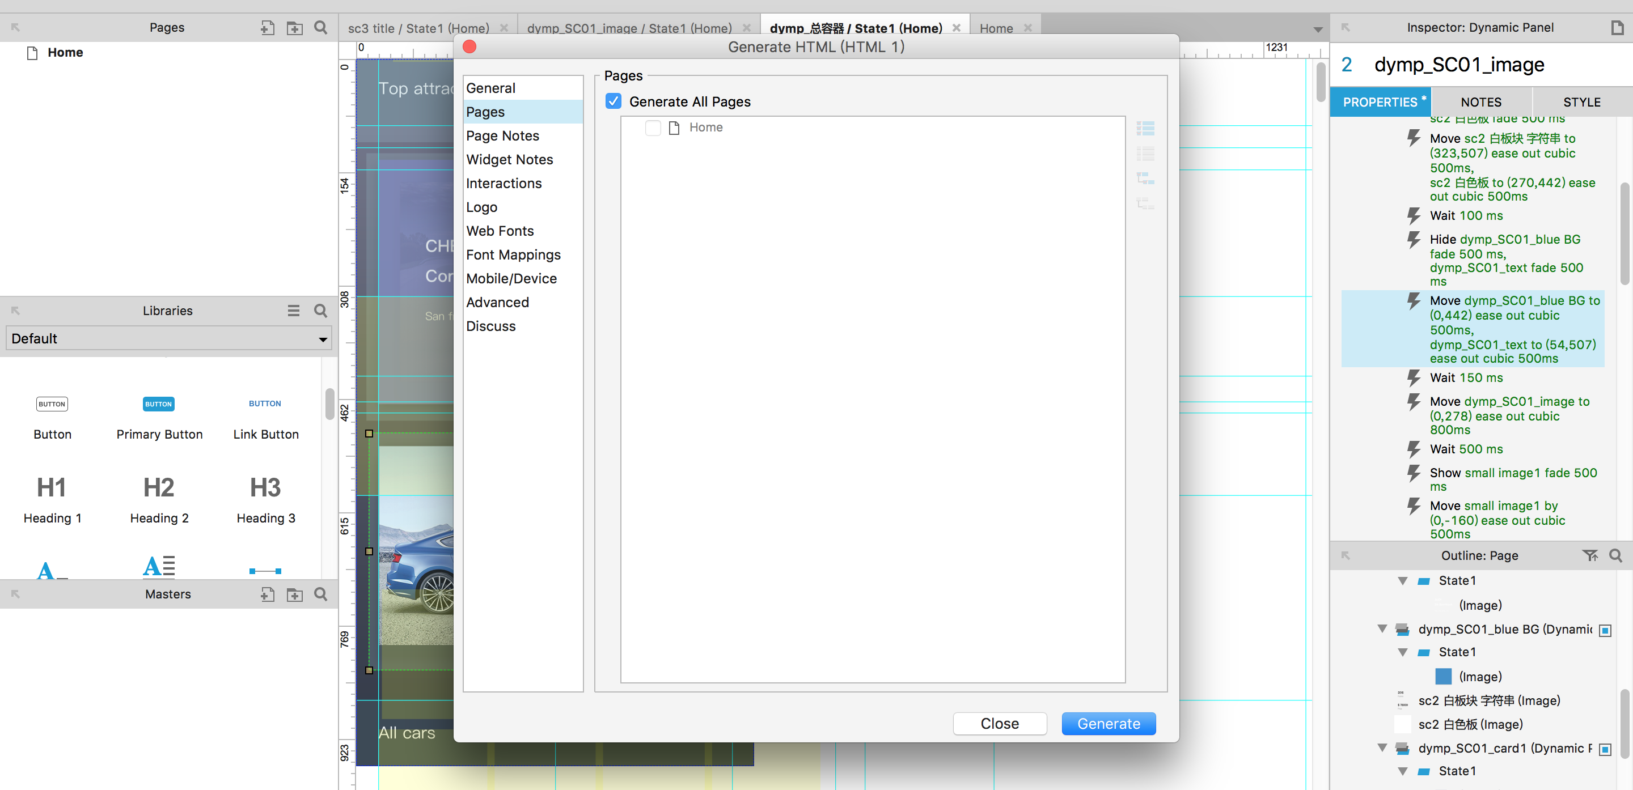Image resolution: width=1633 pixels, height=790 pixels.
Task: Check the Home page checkbox
Action: (x=652, y=128)
